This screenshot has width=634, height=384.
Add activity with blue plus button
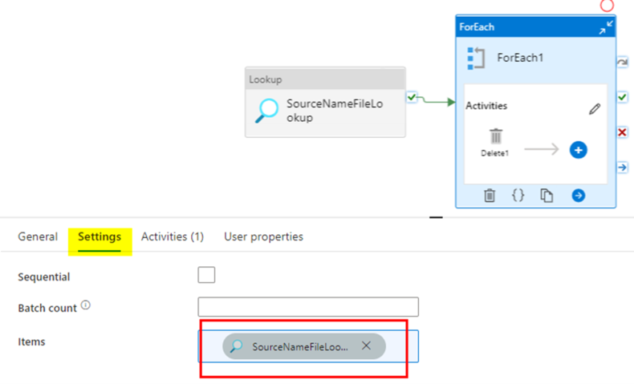tap(578, 150)
